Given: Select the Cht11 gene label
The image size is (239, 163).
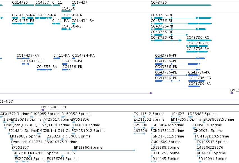Looking at the screenshot, I should tap(57, 3).
